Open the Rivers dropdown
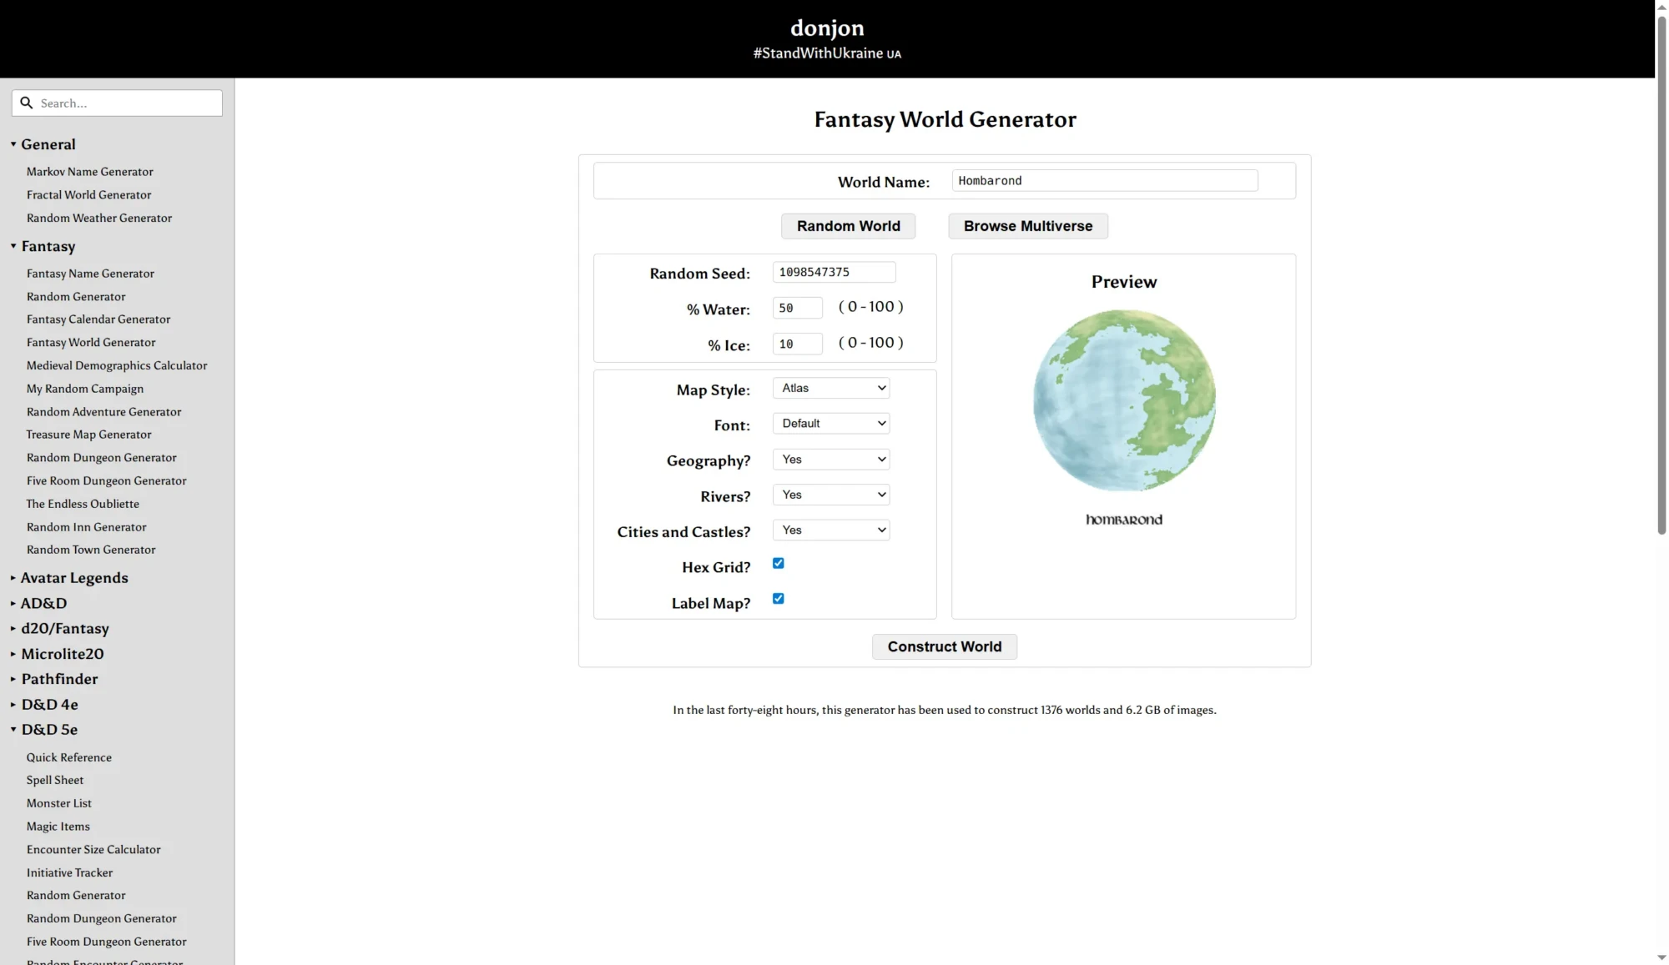 [831, 495]
